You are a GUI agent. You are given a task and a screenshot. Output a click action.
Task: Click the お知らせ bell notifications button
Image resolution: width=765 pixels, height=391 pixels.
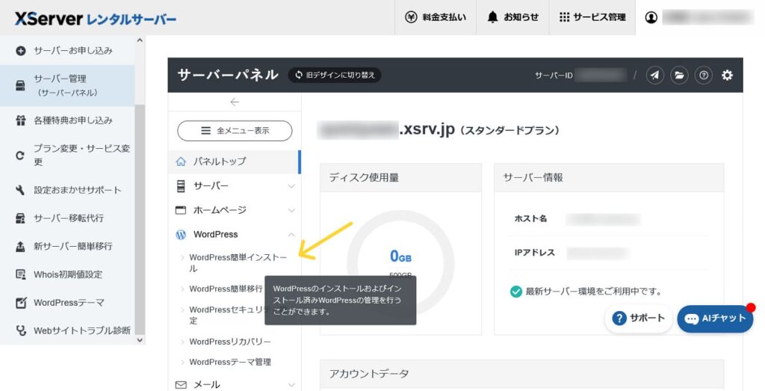(512, 17)
